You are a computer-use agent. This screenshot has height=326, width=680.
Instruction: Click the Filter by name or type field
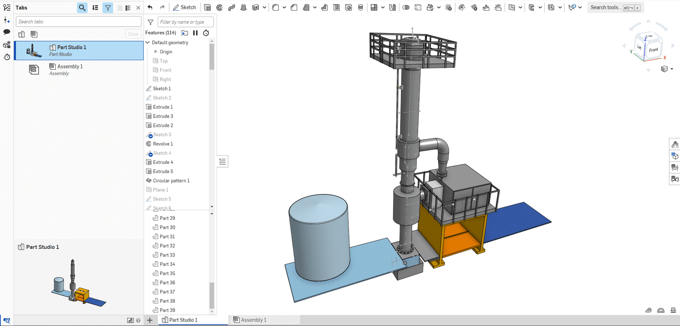click(185, 22)
